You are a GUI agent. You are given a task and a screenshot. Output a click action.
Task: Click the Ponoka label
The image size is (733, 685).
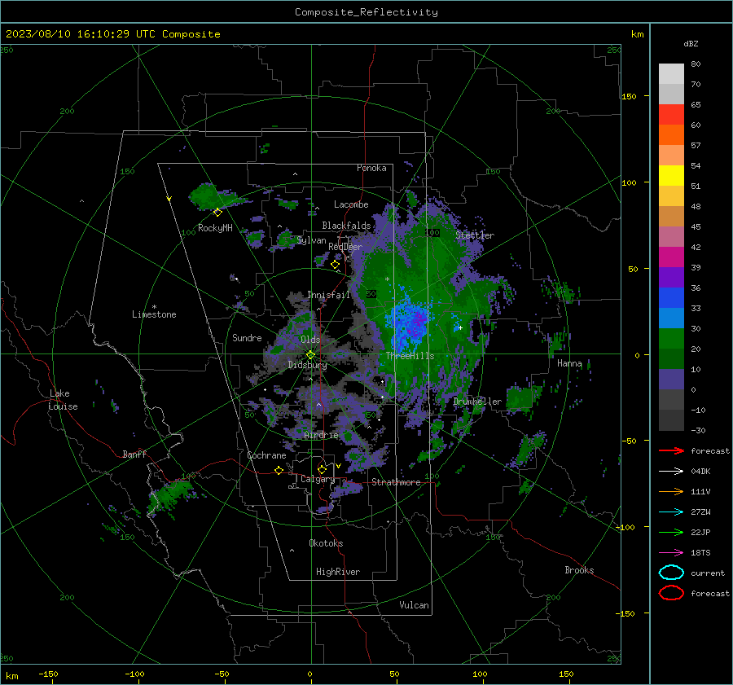(371, 168)
